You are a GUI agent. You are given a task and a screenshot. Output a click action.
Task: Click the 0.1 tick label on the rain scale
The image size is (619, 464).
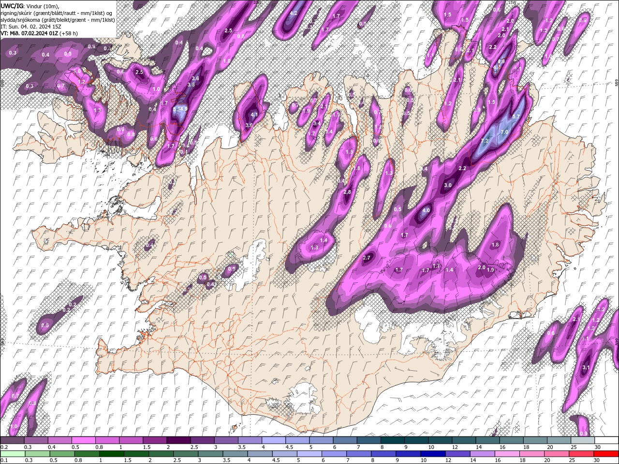[x=4, y=461]
